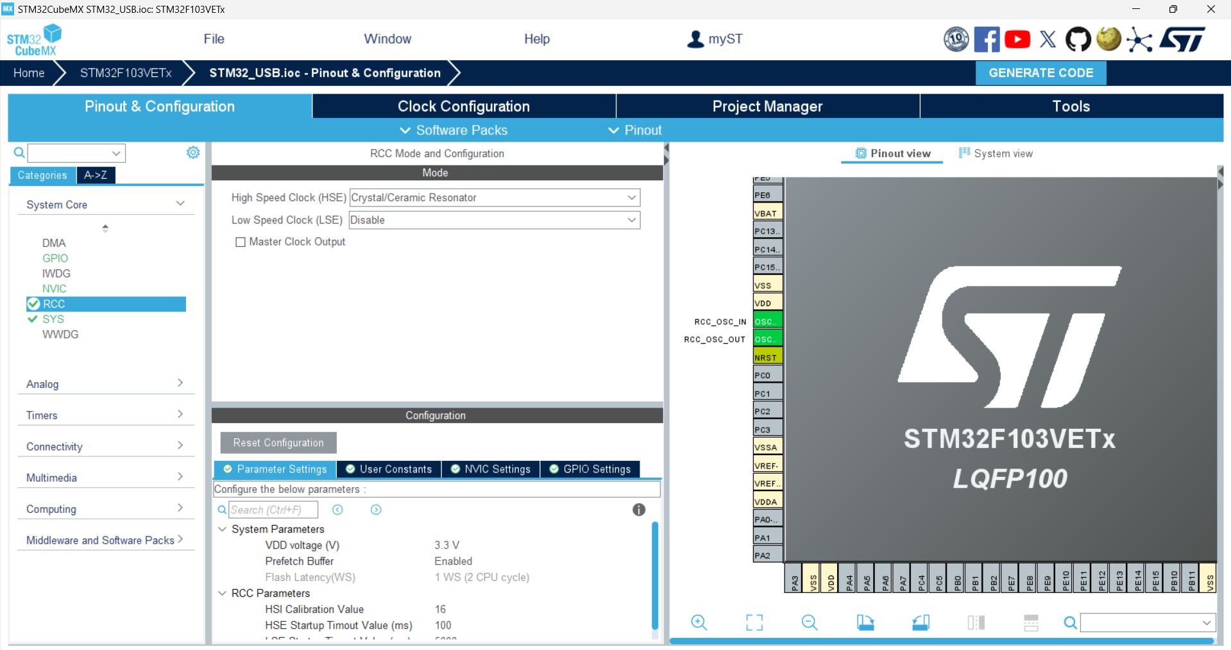
Task: Enable Master Clock Output checkbox
Action: pos(241,242)
